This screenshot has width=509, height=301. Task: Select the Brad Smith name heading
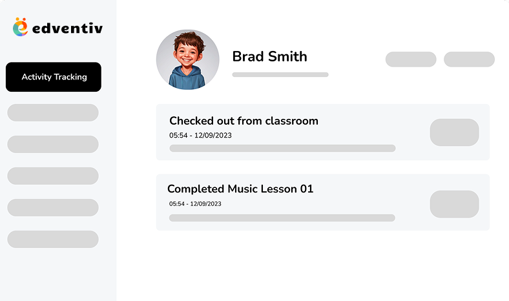[x=270, y=56]
